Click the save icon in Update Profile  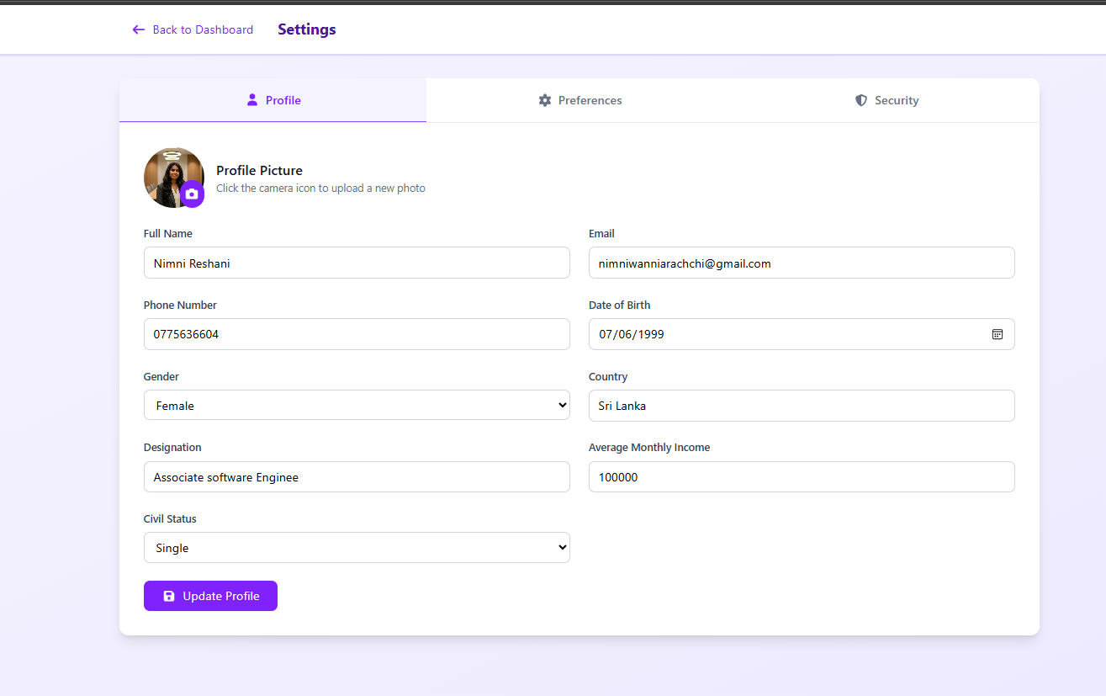point(168,596)
